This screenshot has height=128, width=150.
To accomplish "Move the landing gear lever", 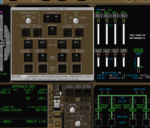I will [x=61, y=93].
